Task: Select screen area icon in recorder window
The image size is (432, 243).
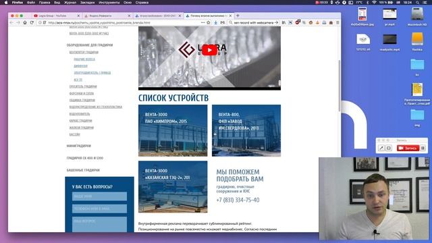Action: pos(389,148)
